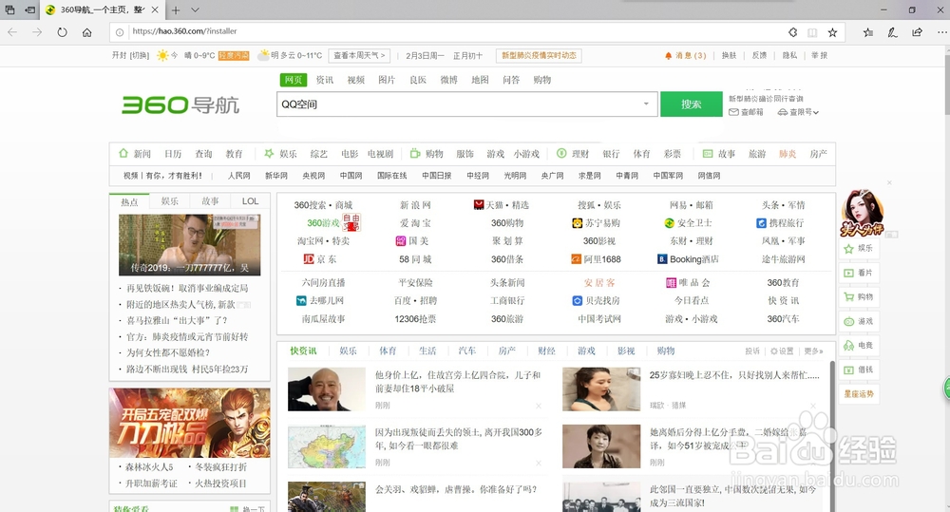The image size is (950, 512).
Task: Open 刀刀极品 game banner ad
Action: (190, 423)
